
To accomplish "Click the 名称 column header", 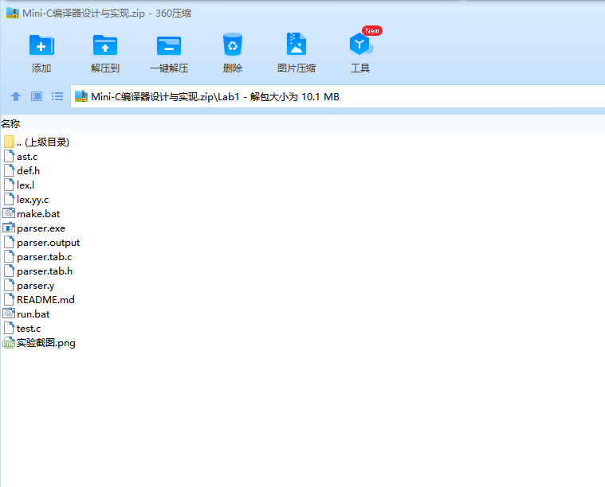I will click(x=10, y=123).
